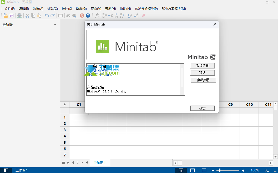Click the first worksheet layout icon after fx

[x=105, y=16]
